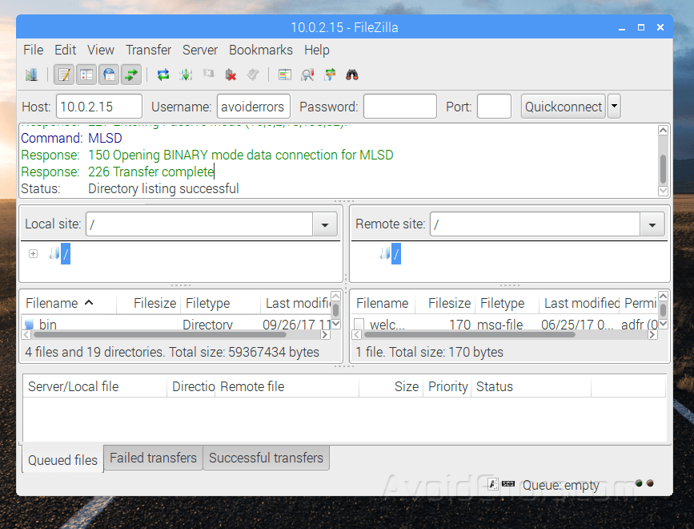694x529 pixels.
Task: Open the Local site path dropdown
Action: tap(324, 224)
